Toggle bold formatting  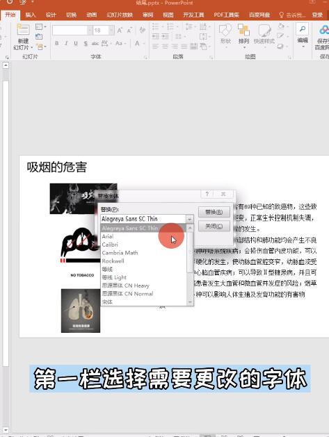(x=57, y=43)
